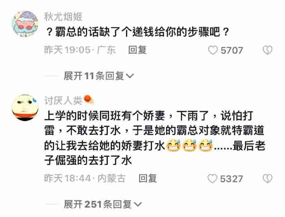Reply to the 讨厌人类 comment
Viewport: 285px width, 217px height.
(x=147, y=179)
